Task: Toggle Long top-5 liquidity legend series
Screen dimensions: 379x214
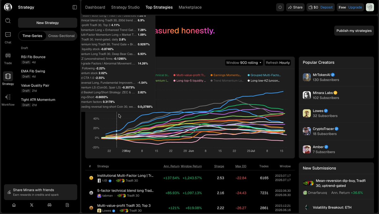Action: point(190,81)
